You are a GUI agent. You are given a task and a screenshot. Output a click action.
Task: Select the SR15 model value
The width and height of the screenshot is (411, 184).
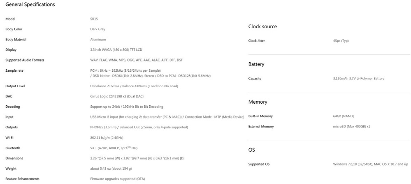(94, 19)
